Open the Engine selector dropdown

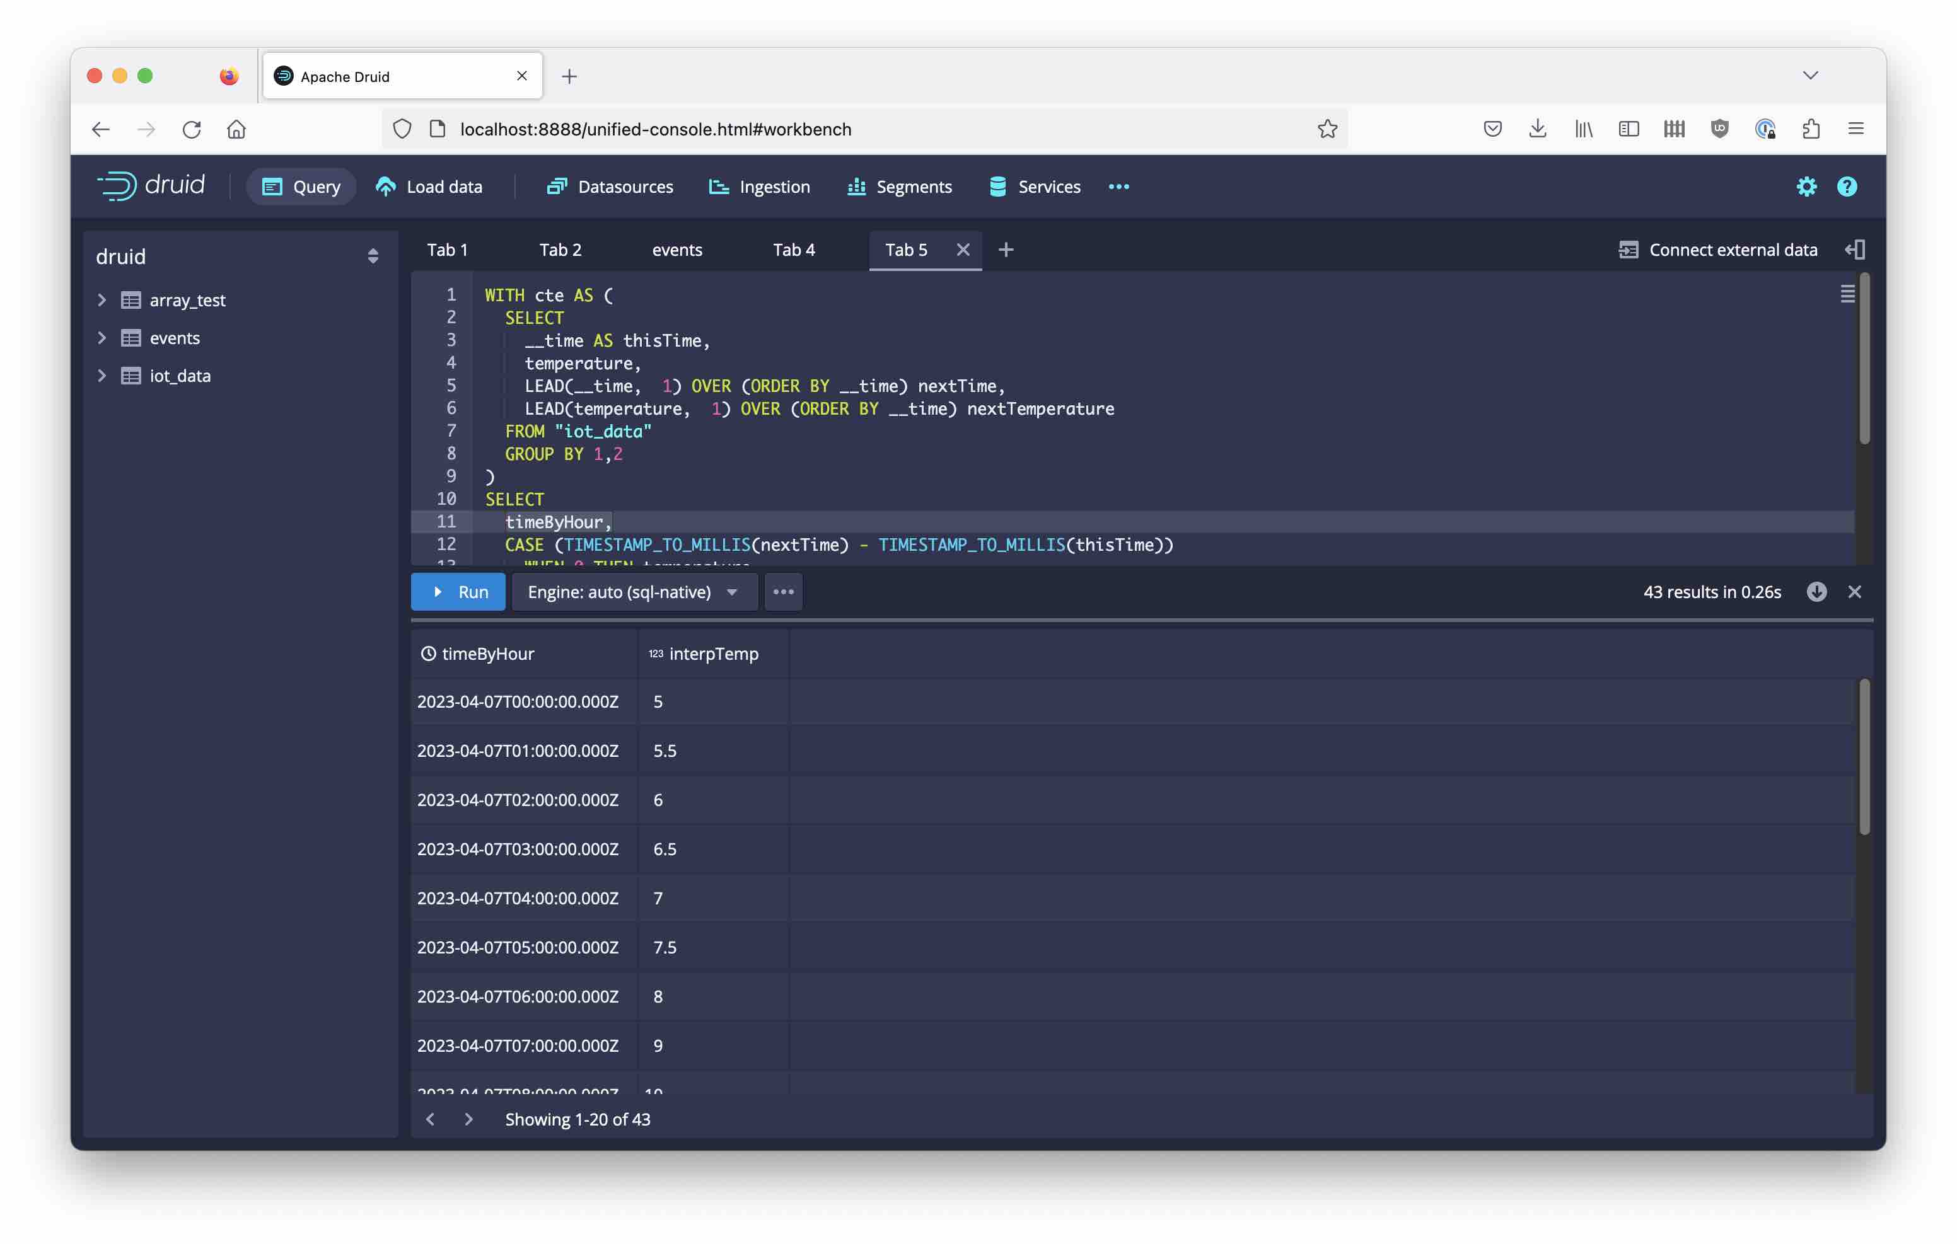(633, 592)
